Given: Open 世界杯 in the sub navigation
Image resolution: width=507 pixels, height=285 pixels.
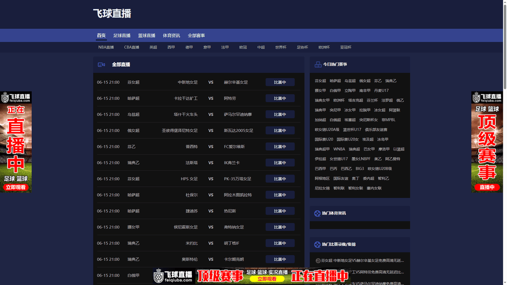Looking at the screenshot, I should [281, 47].
